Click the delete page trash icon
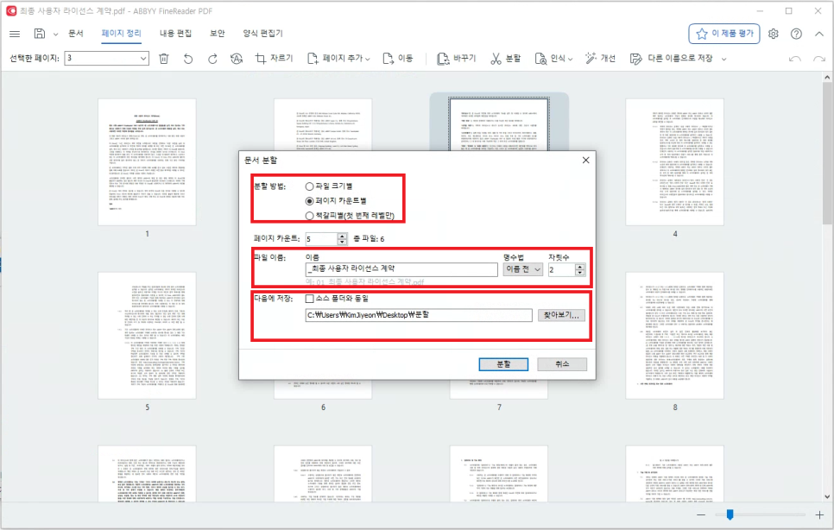This screenshot has height=530, width=834. (x=164, y=59)
